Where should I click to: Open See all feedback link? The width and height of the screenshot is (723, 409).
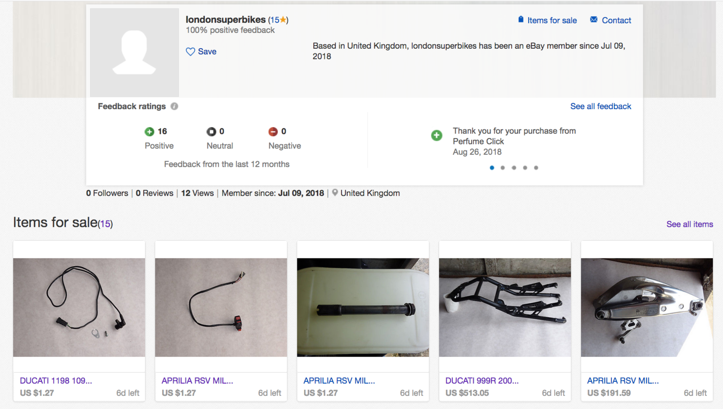[x=601, y=106]
